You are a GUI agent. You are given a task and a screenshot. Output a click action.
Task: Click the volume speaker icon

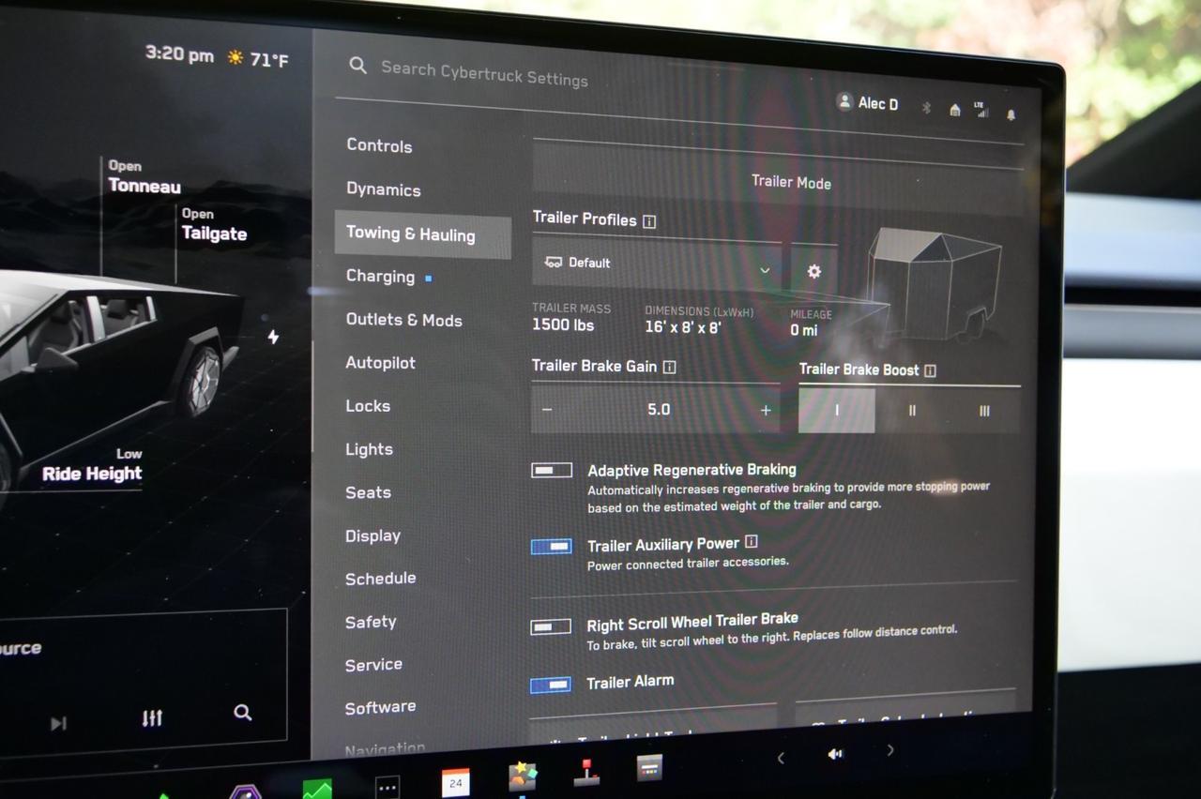tap(834, 753)
